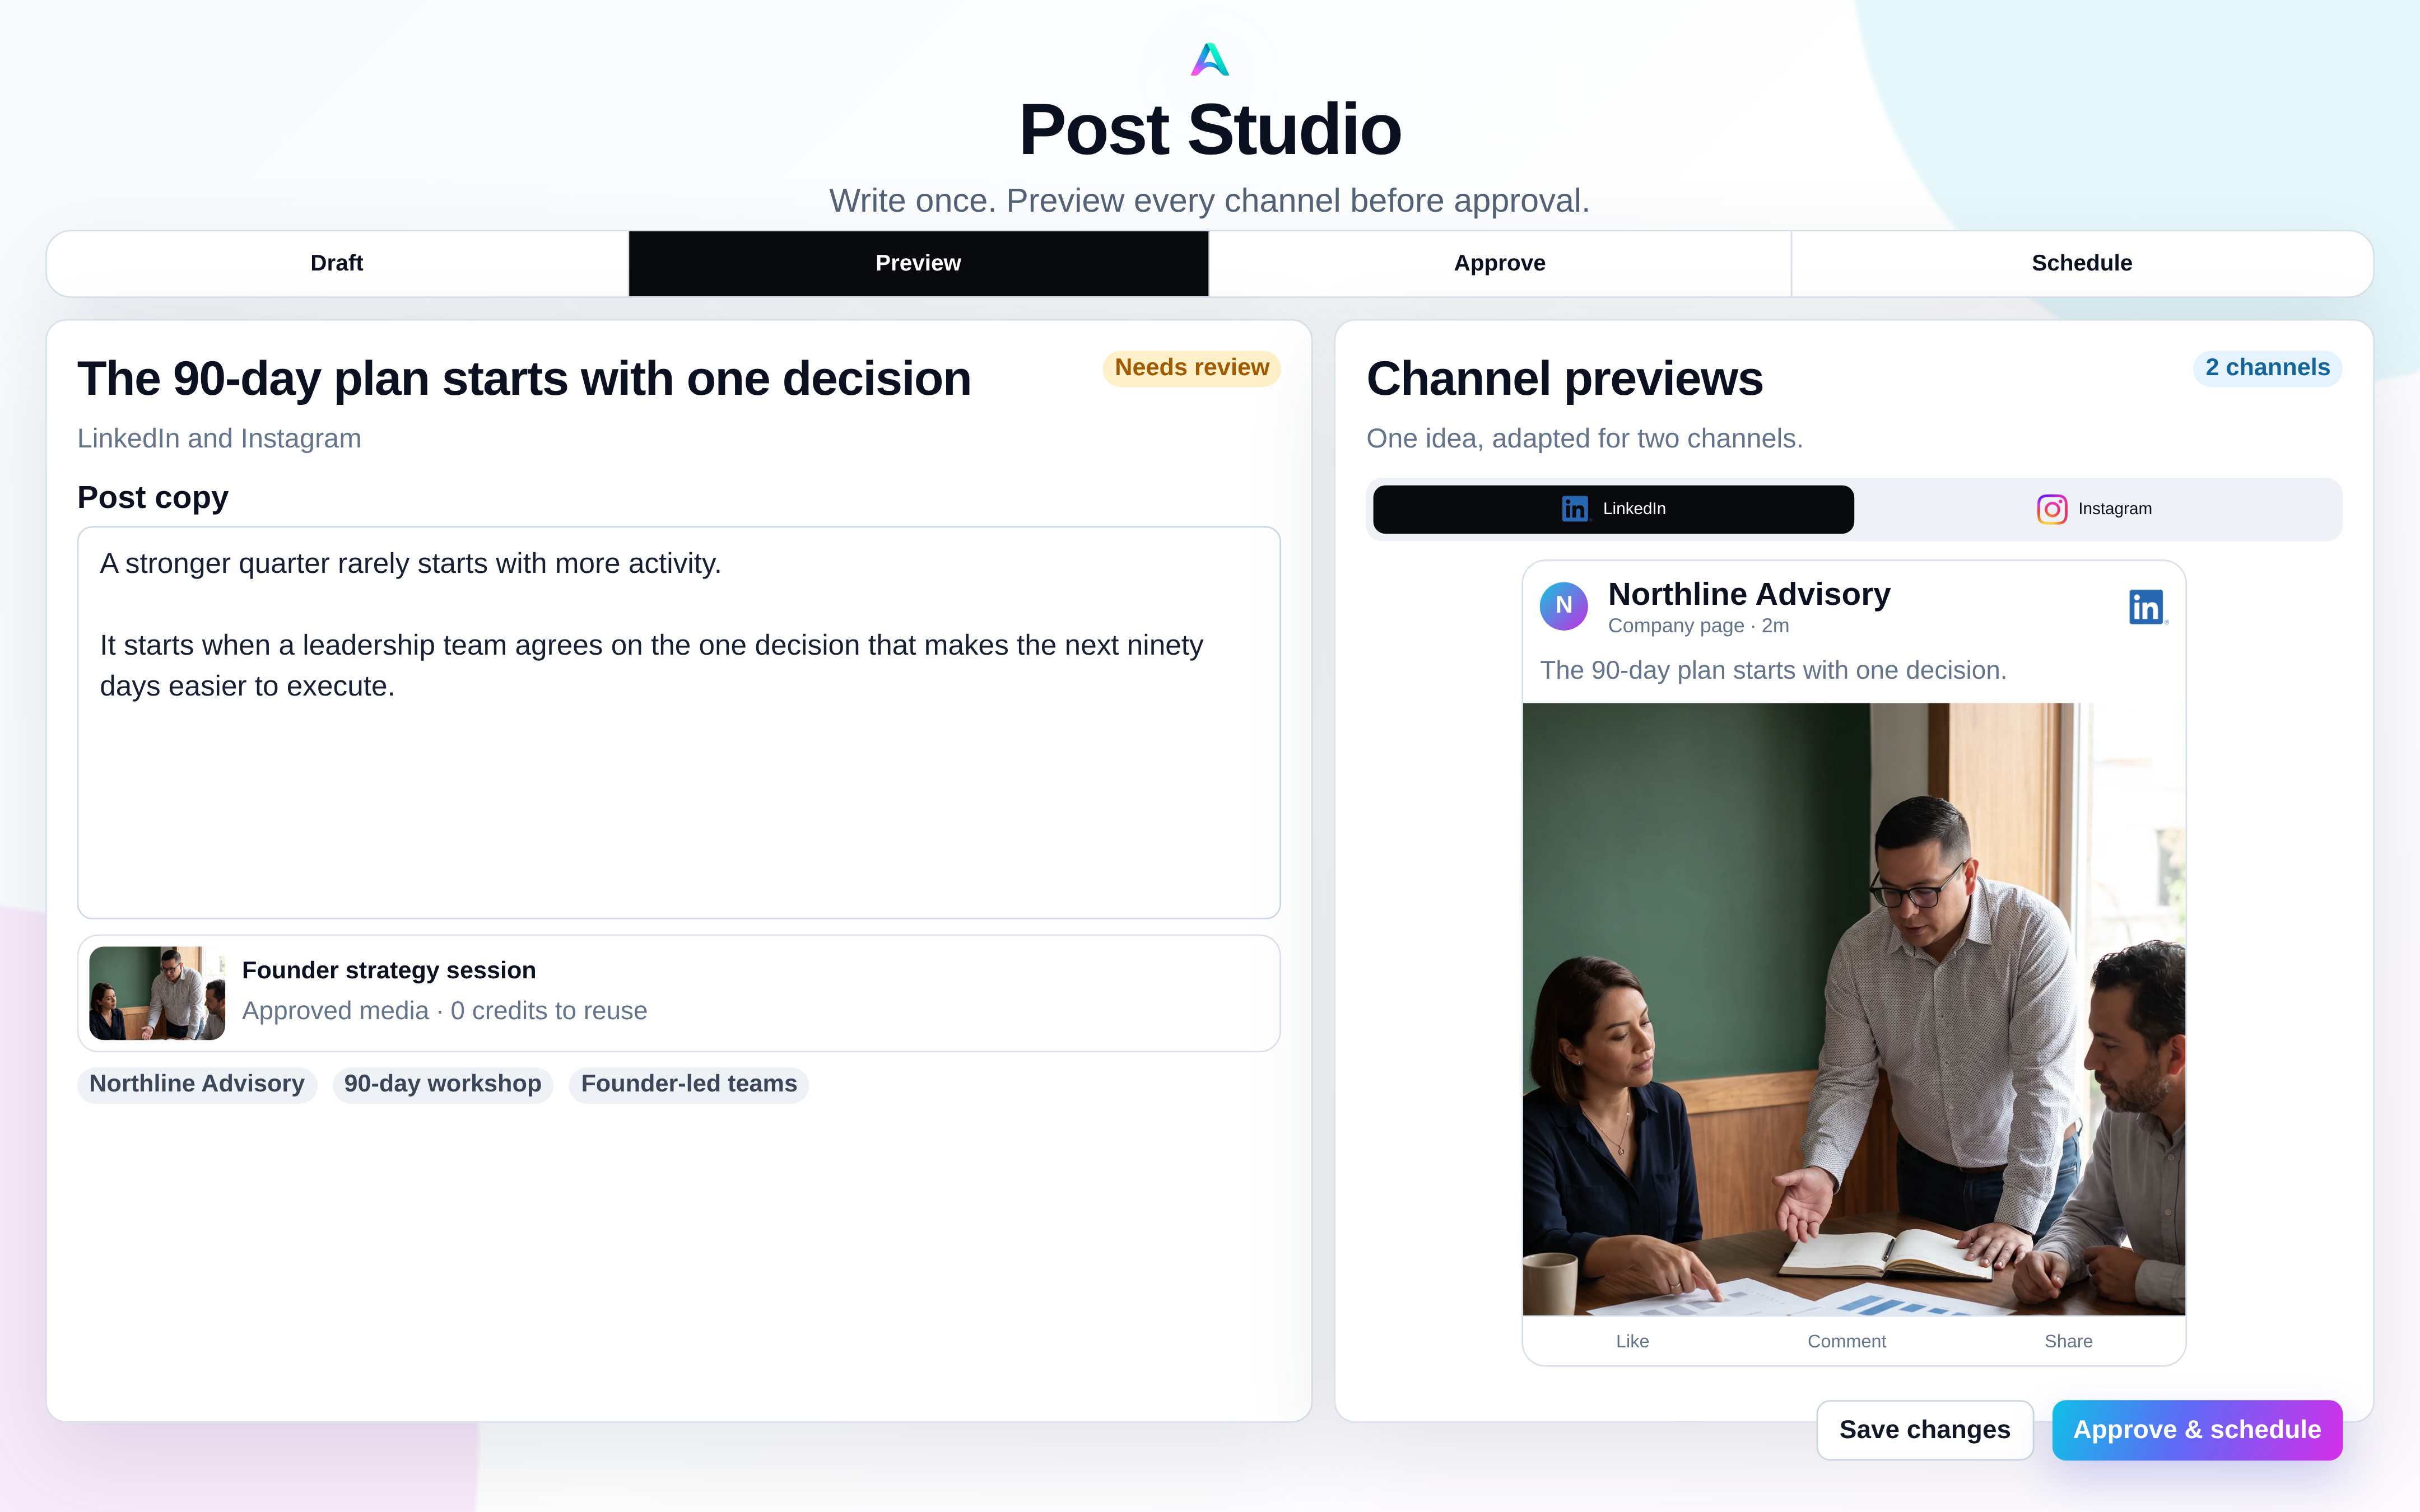Viewport: 2420px width, 1512px height.
Task: Click the Channel previews heading
Action: [x=1564, y=379]
